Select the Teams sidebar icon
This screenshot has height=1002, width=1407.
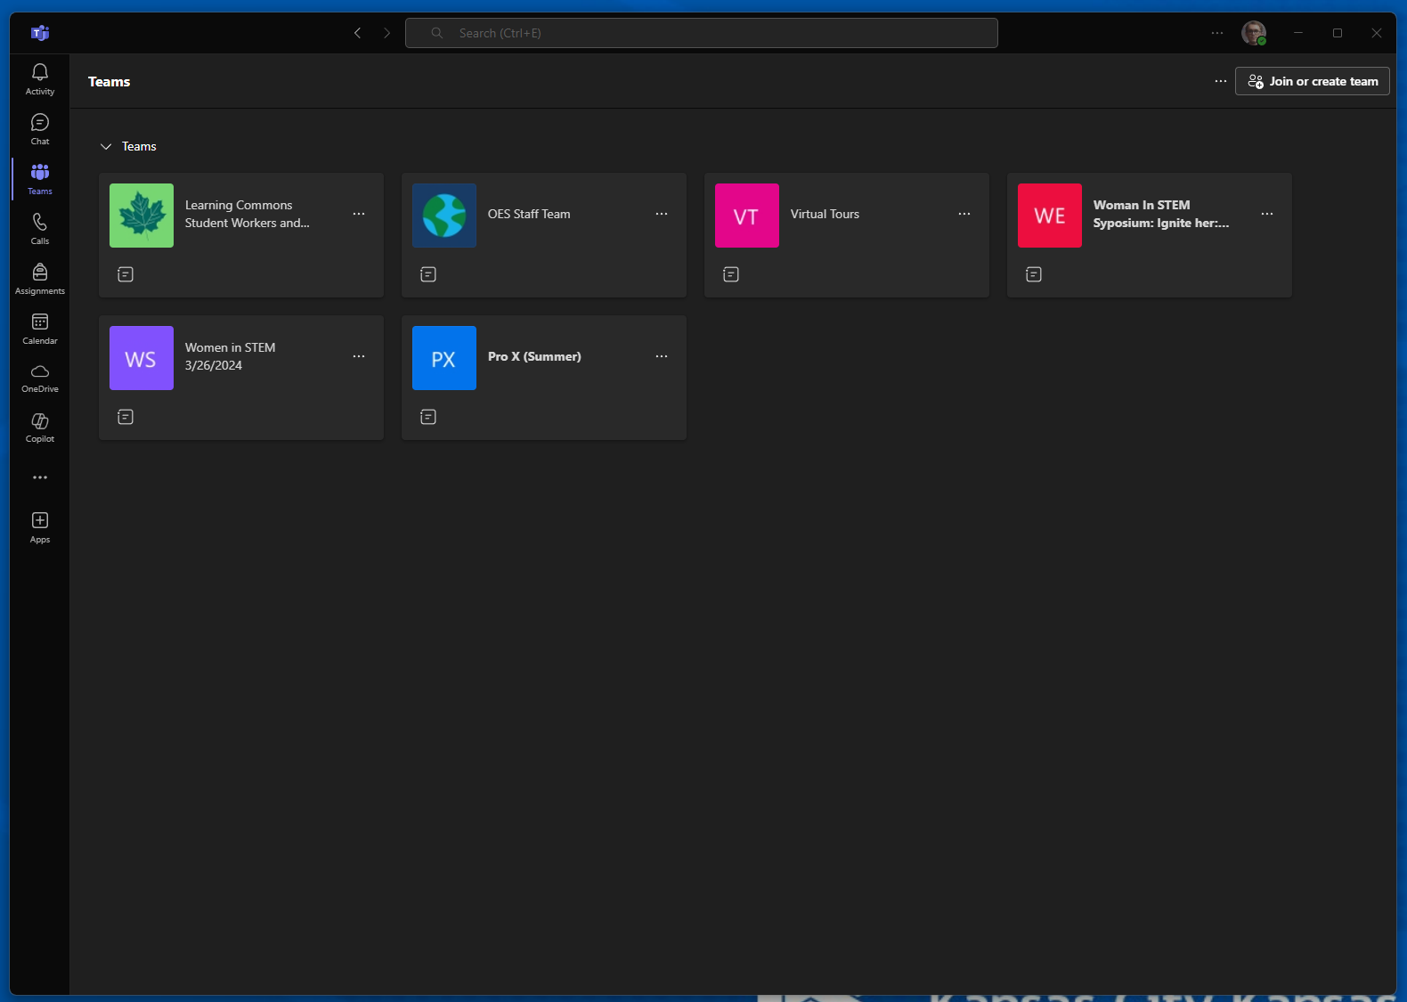coord(40,179)
